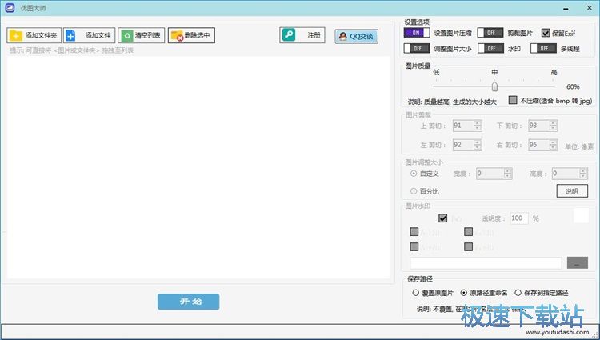Click the 左剪切 value field 92

coord(463,145)
